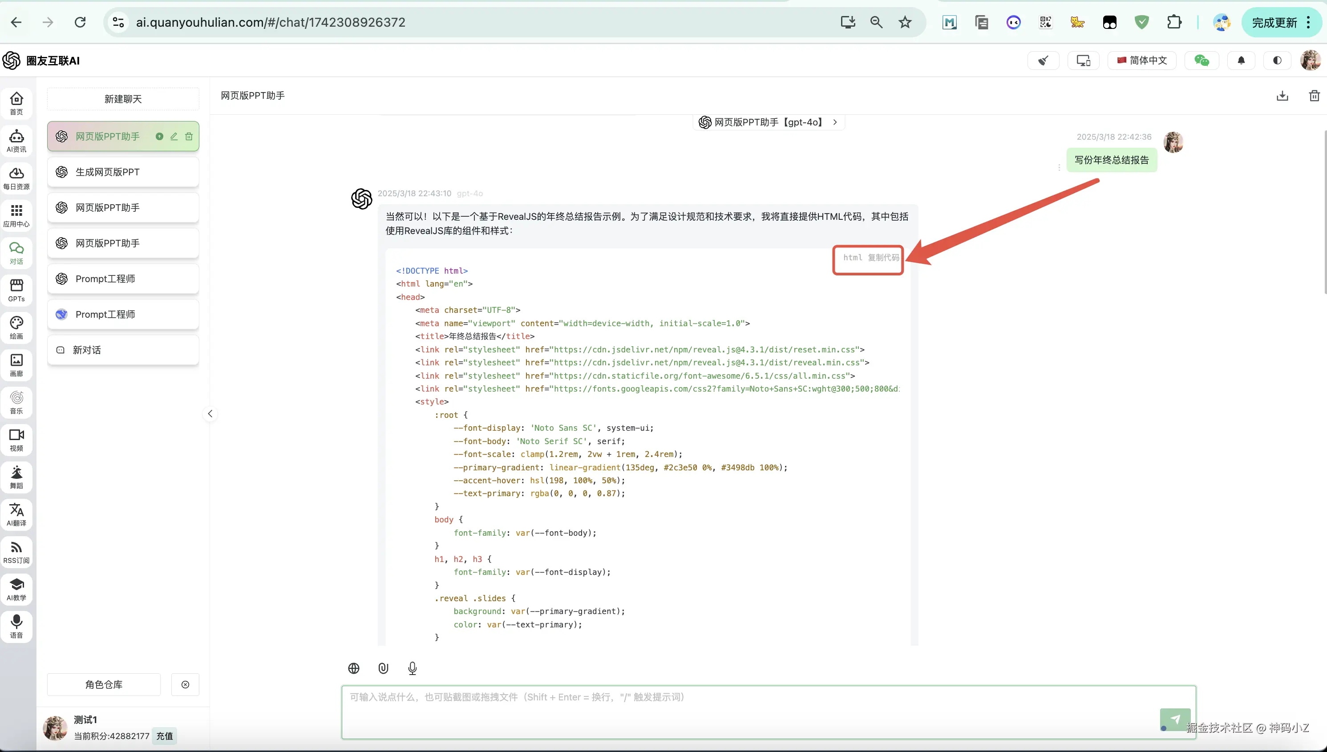
Task: Click the attachment paperclip icon
Action: 383,668
